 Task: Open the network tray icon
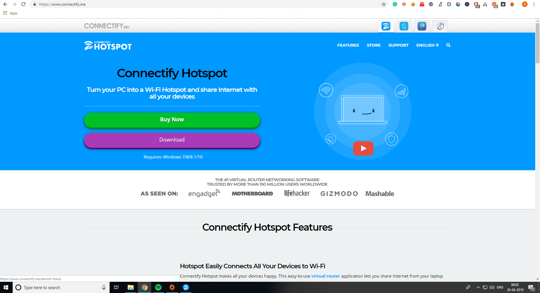pyautogui.click(x=485, y=287)
